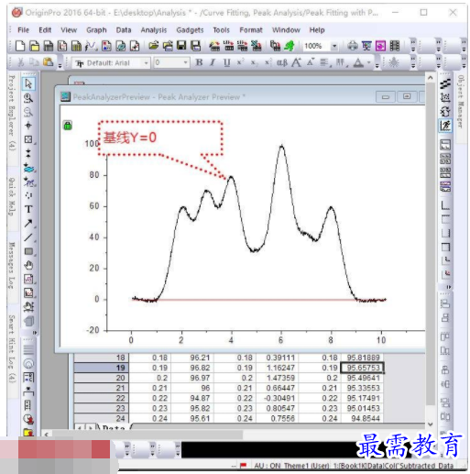Open the Messages Log side tab

tap(12, 266)
